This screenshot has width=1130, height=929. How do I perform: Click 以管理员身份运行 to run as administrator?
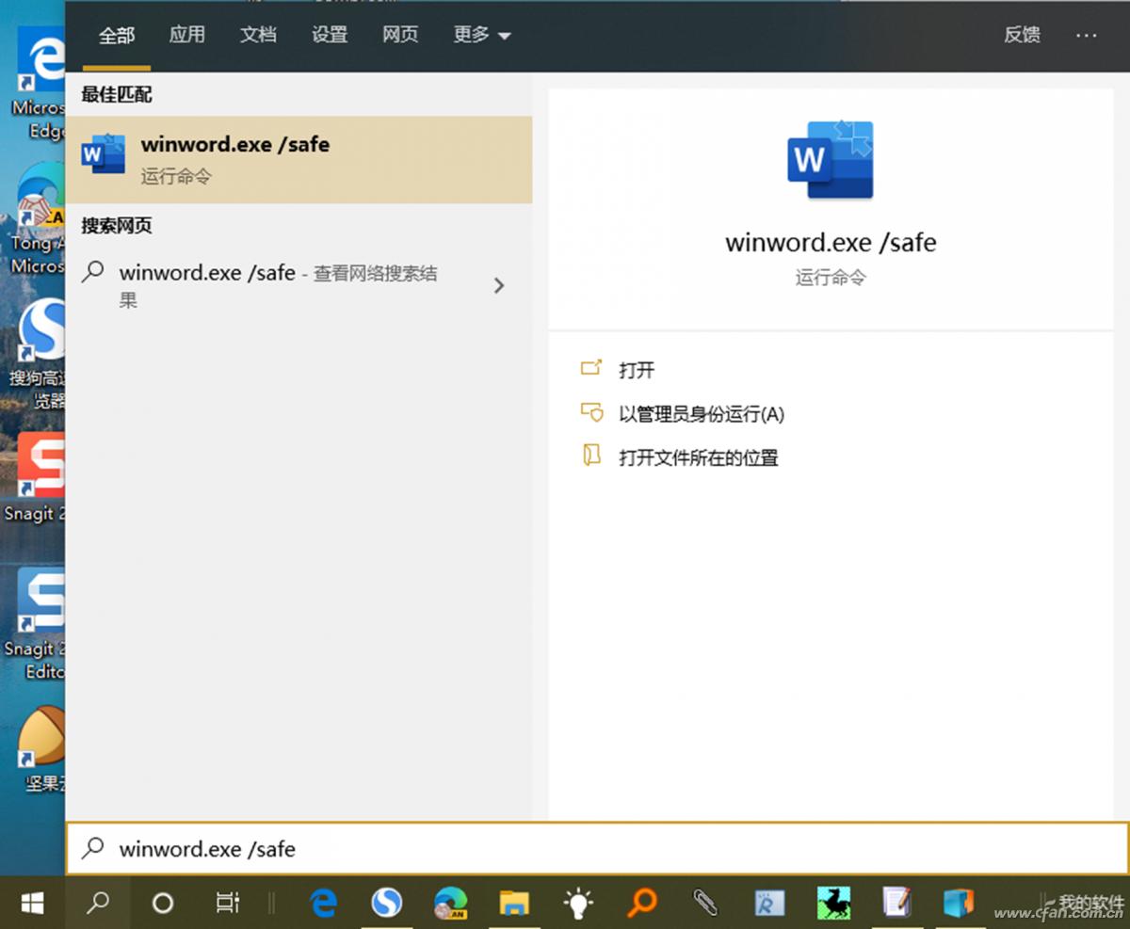coord(701,414)
